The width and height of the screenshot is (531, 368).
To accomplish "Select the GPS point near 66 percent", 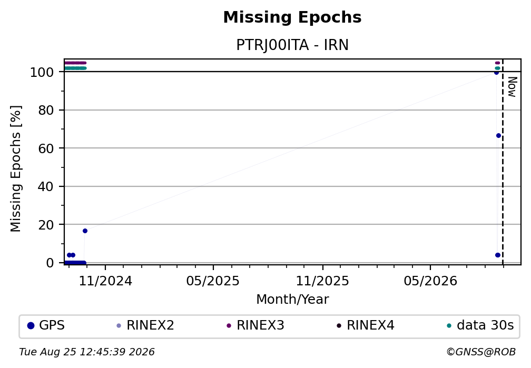I will tap(498, 136).
